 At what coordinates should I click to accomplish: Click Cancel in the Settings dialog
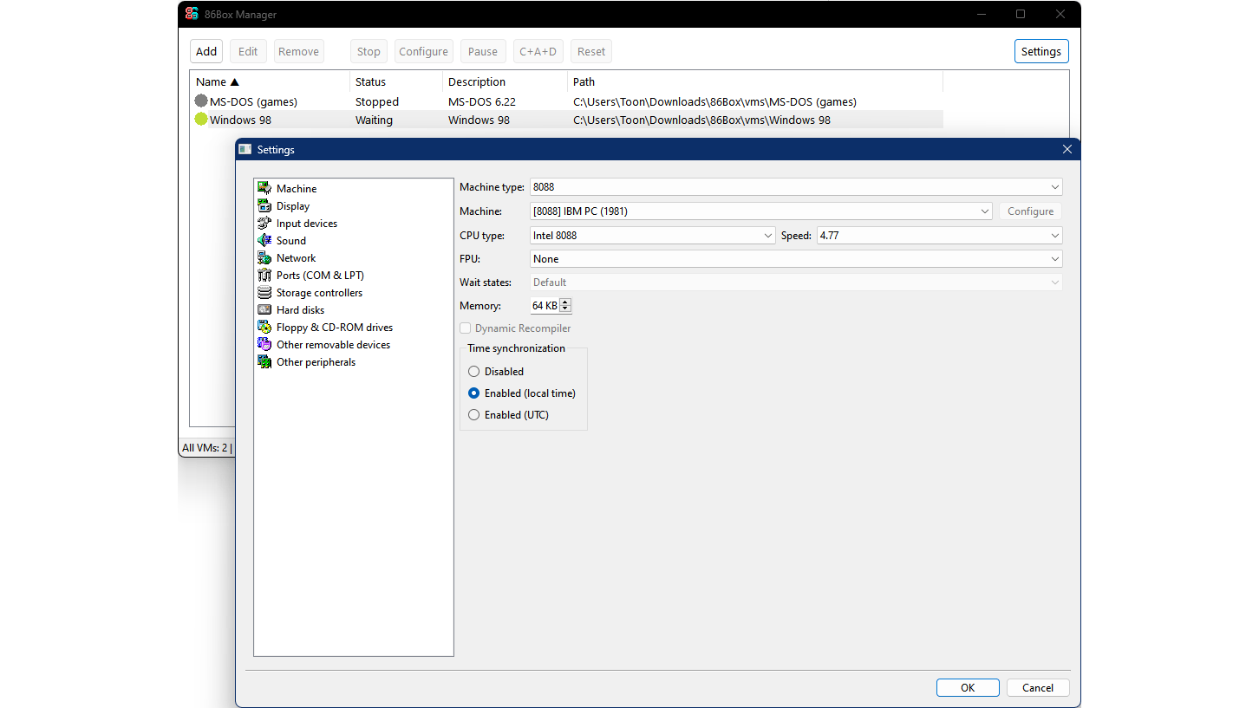click(1038, 687)
